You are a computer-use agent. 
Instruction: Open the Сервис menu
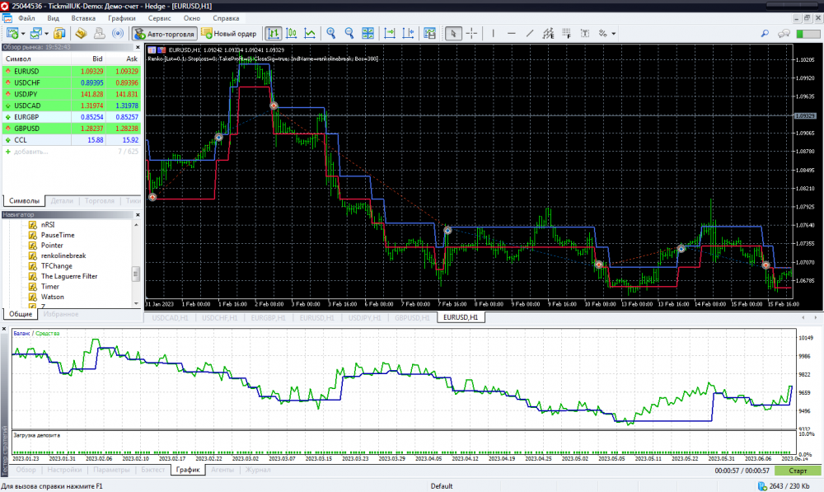coord(159,17)
